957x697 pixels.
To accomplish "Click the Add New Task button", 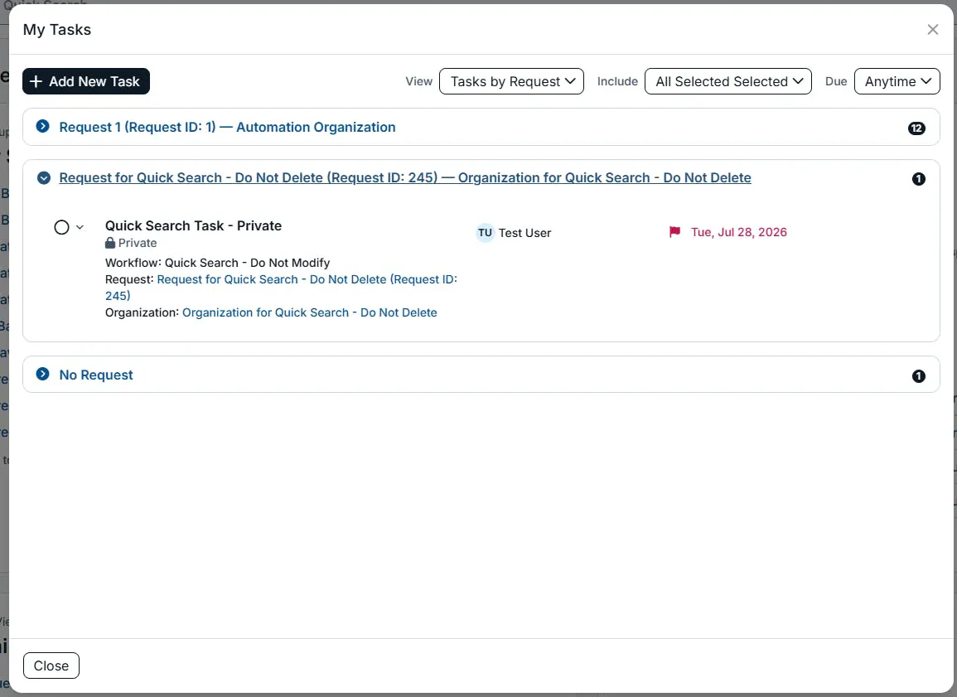I will pos(86,81).
